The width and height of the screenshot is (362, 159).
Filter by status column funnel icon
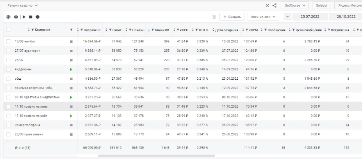(x=71, y=30)
